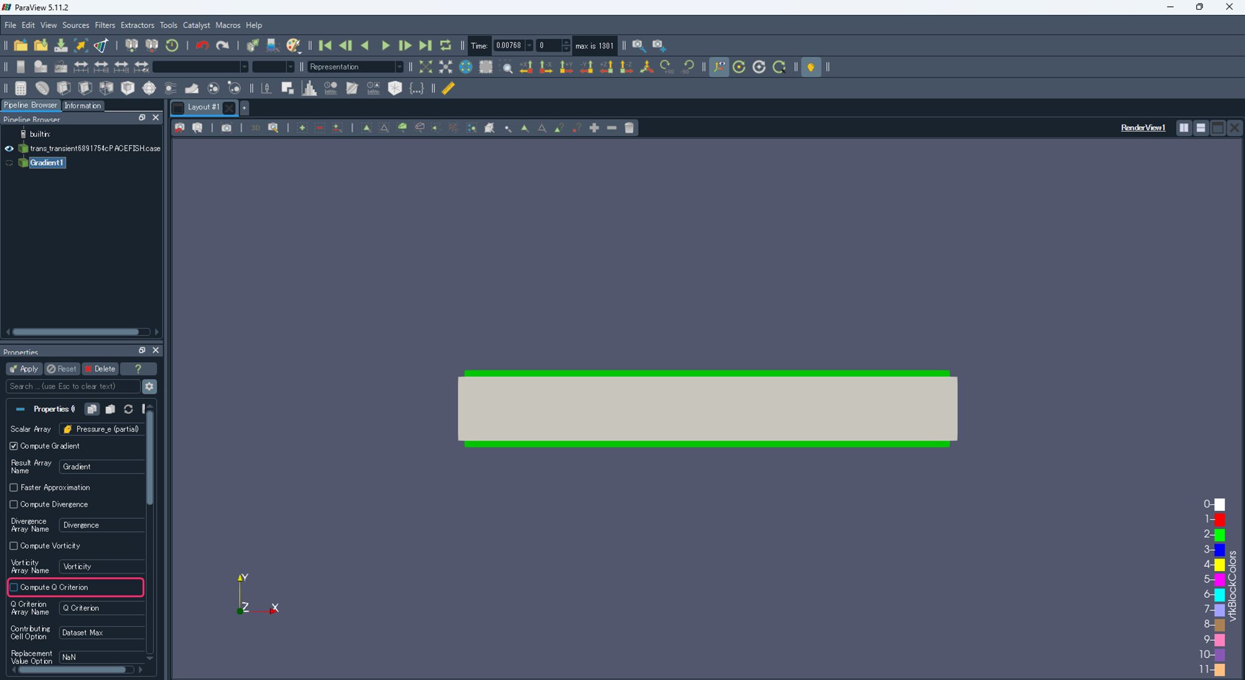Open the Scalar Array dropdown
1245x680 pixels.
click(103, 429)
